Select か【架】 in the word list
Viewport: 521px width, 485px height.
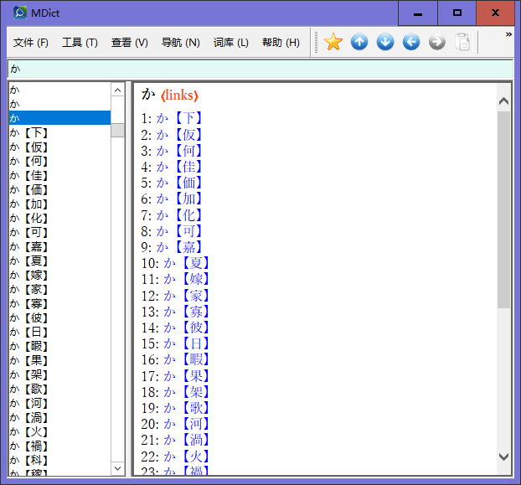tap(59, 374)
